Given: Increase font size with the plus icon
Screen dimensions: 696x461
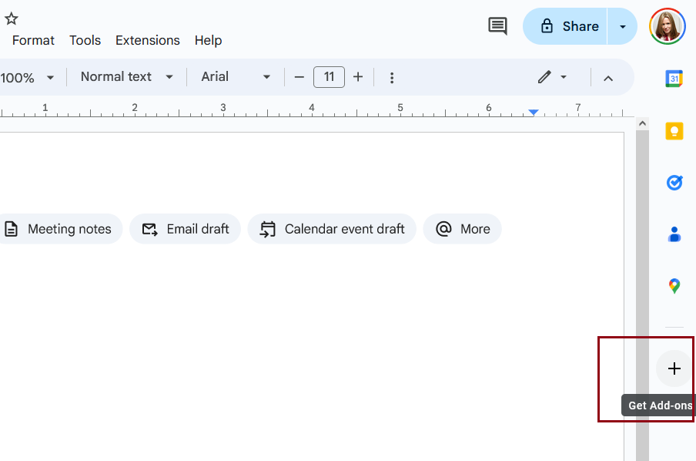Looking at the screenshot, I should (358, 77).
